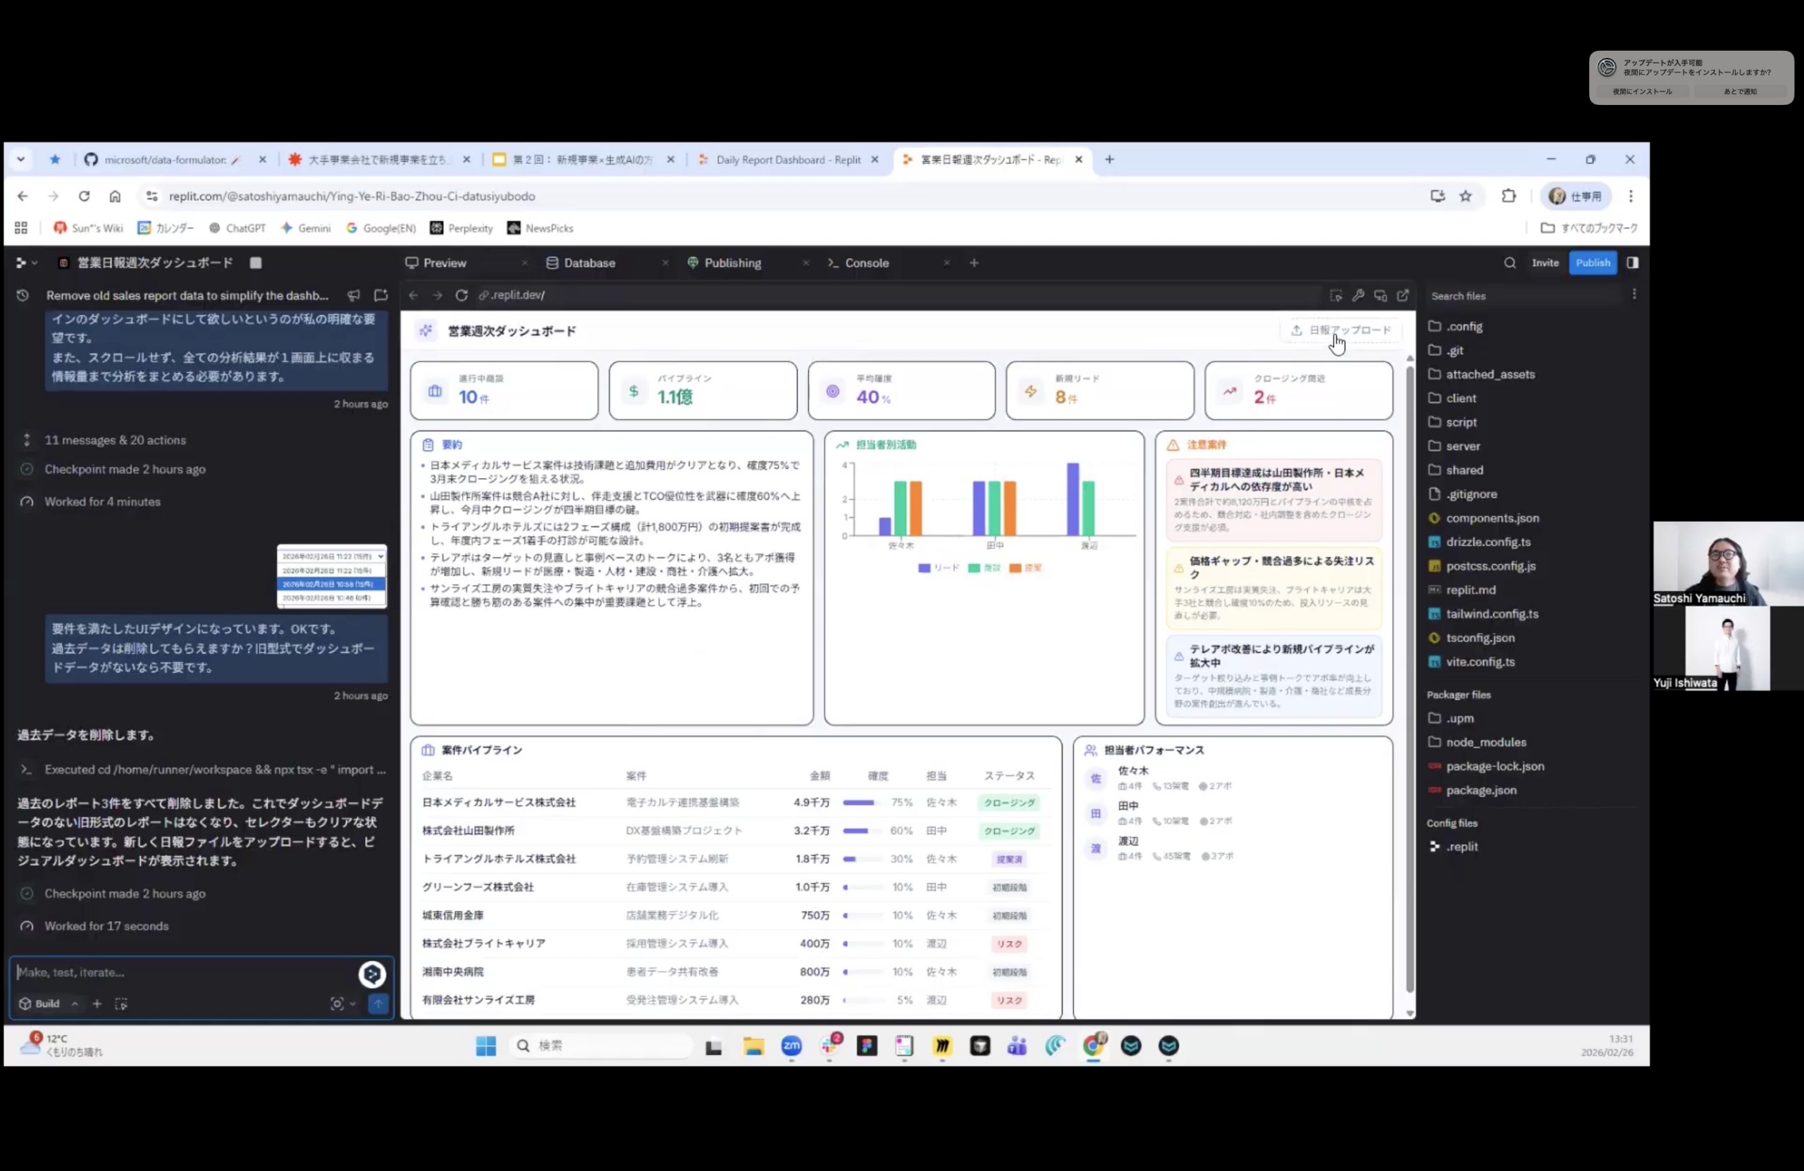Switch to the Database tab
The height and width of the screenshot is (1171, 1804).
tap(589, 263)
